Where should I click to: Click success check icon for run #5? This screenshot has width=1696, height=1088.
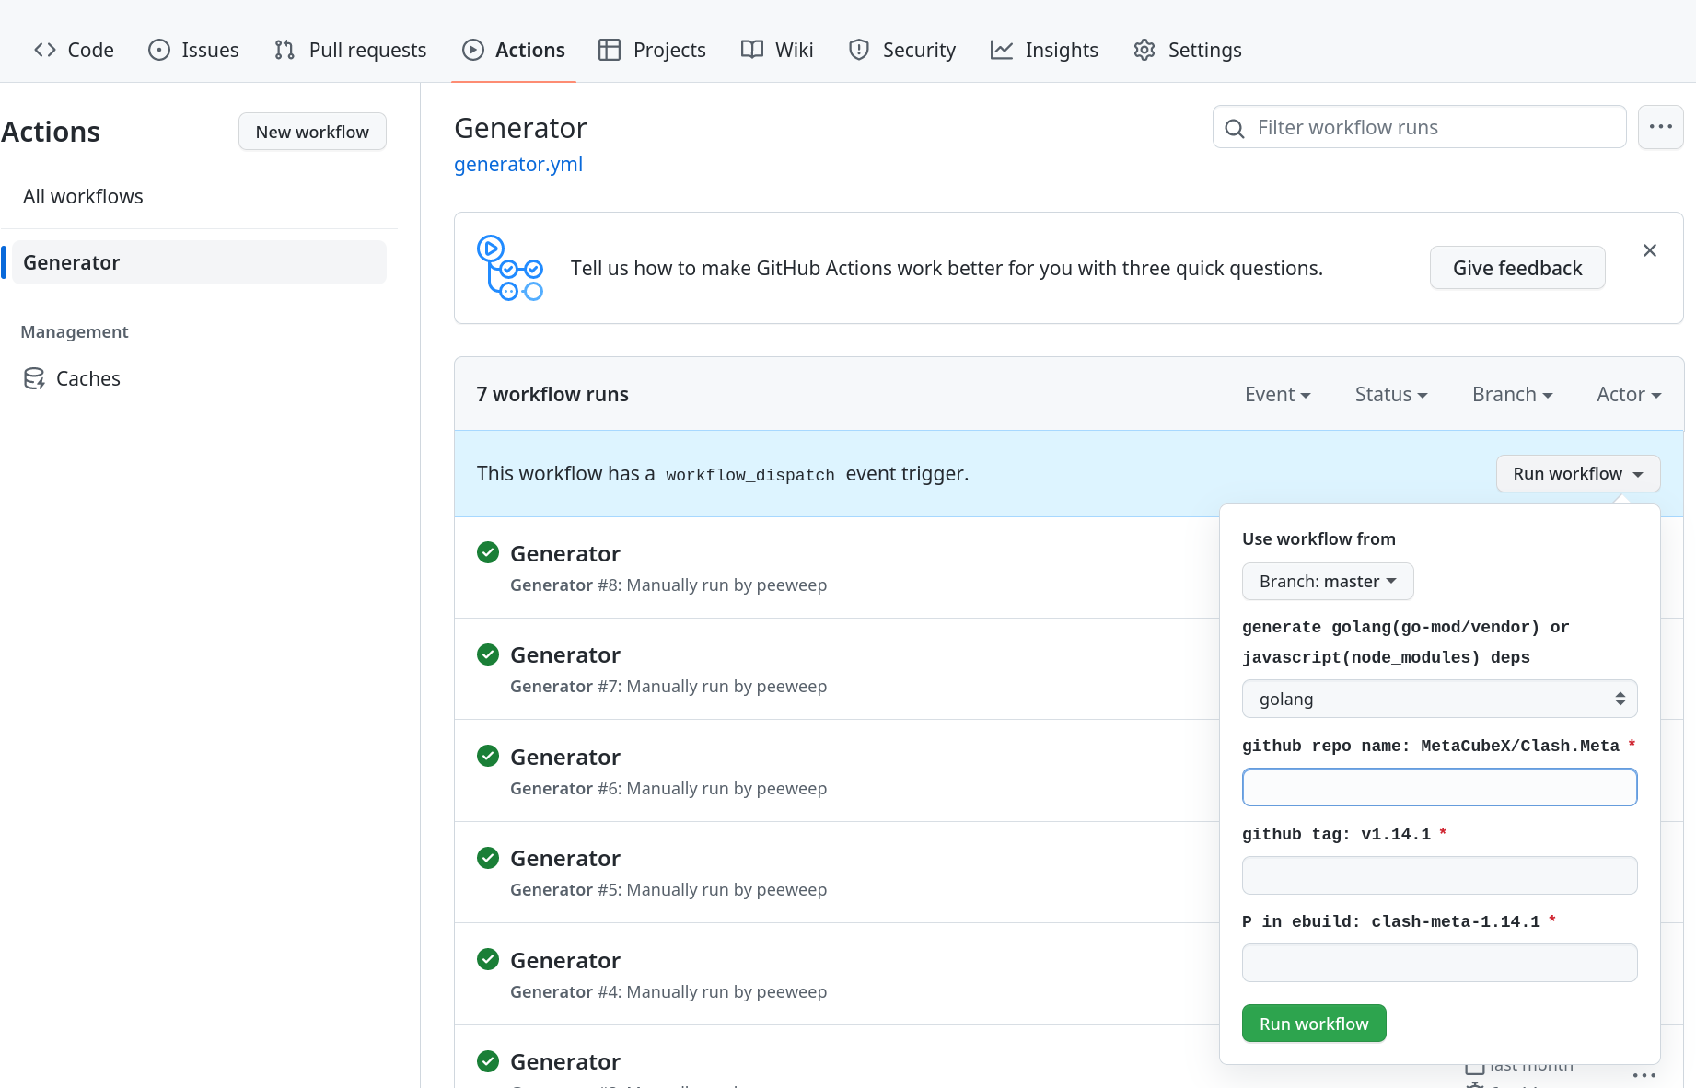point(488,858)
